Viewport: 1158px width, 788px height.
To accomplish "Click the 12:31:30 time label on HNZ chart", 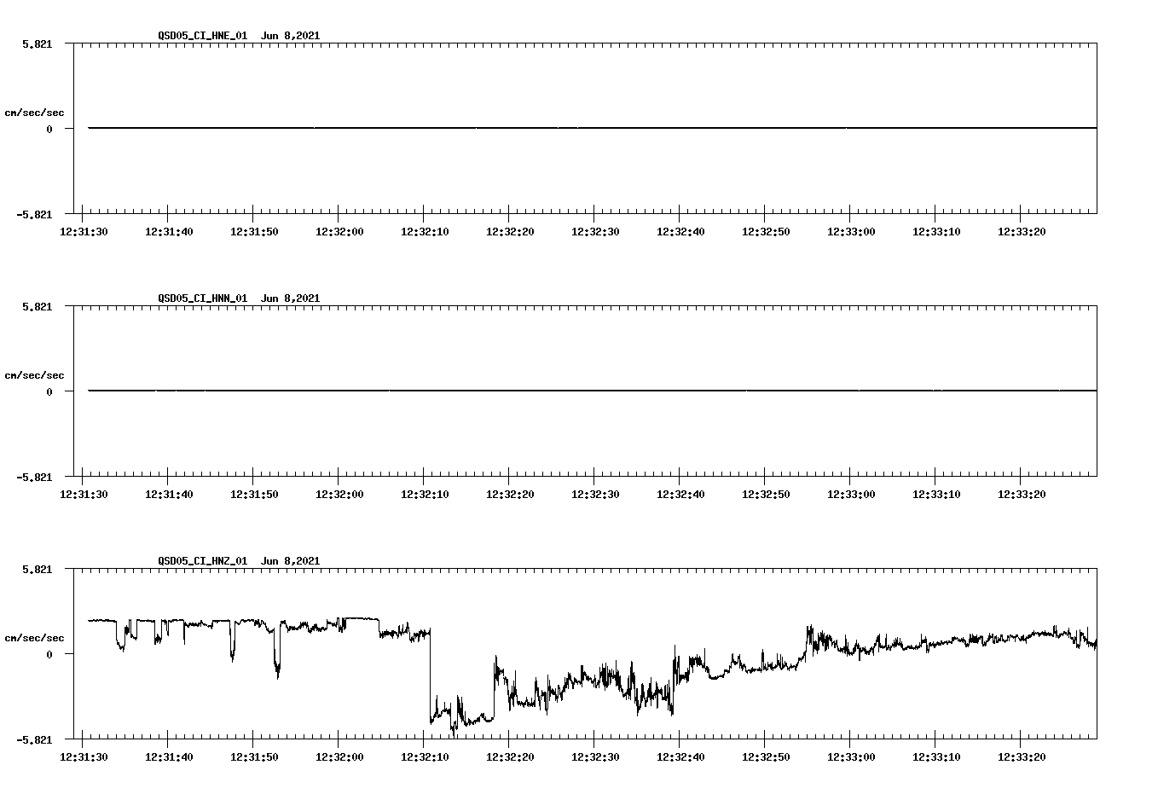I will click(x=84, y=757).
